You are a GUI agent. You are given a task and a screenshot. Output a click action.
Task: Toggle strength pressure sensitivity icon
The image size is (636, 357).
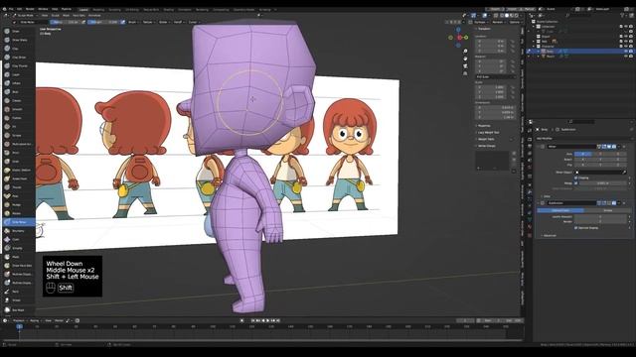[122, 22]
